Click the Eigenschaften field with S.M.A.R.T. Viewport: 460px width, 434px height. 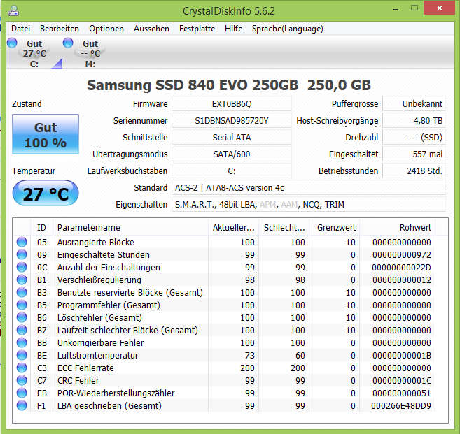[309, 204]
